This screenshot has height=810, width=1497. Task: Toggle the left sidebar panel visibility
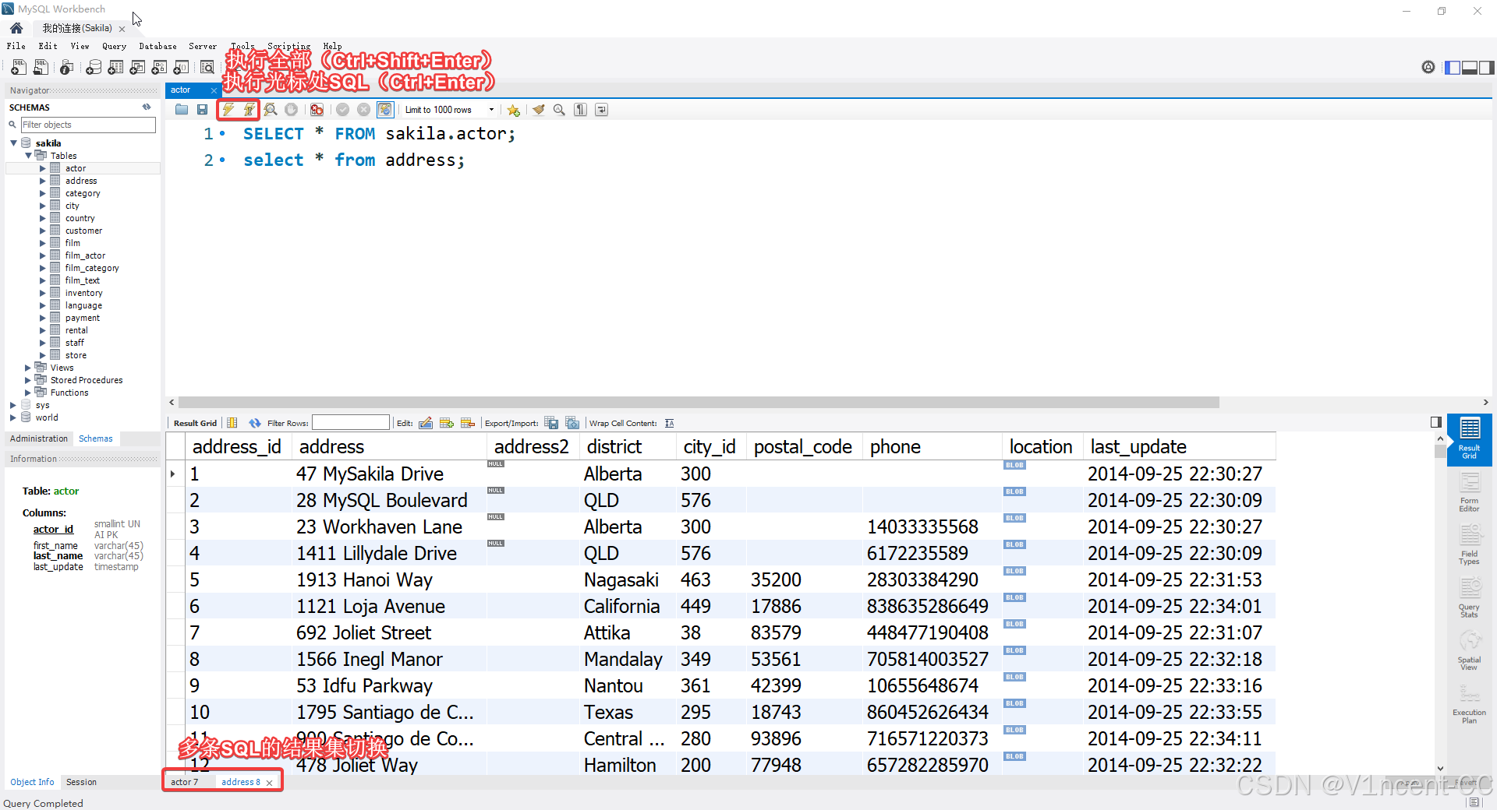[1453, 68]
